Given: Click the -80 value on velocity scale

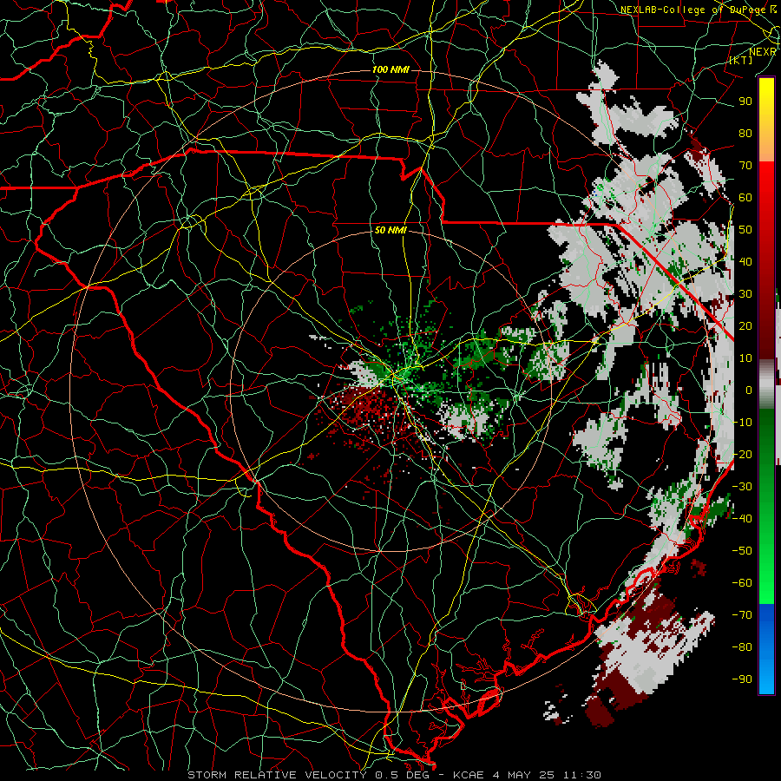Looking at the screenshot, I should 742,647.
